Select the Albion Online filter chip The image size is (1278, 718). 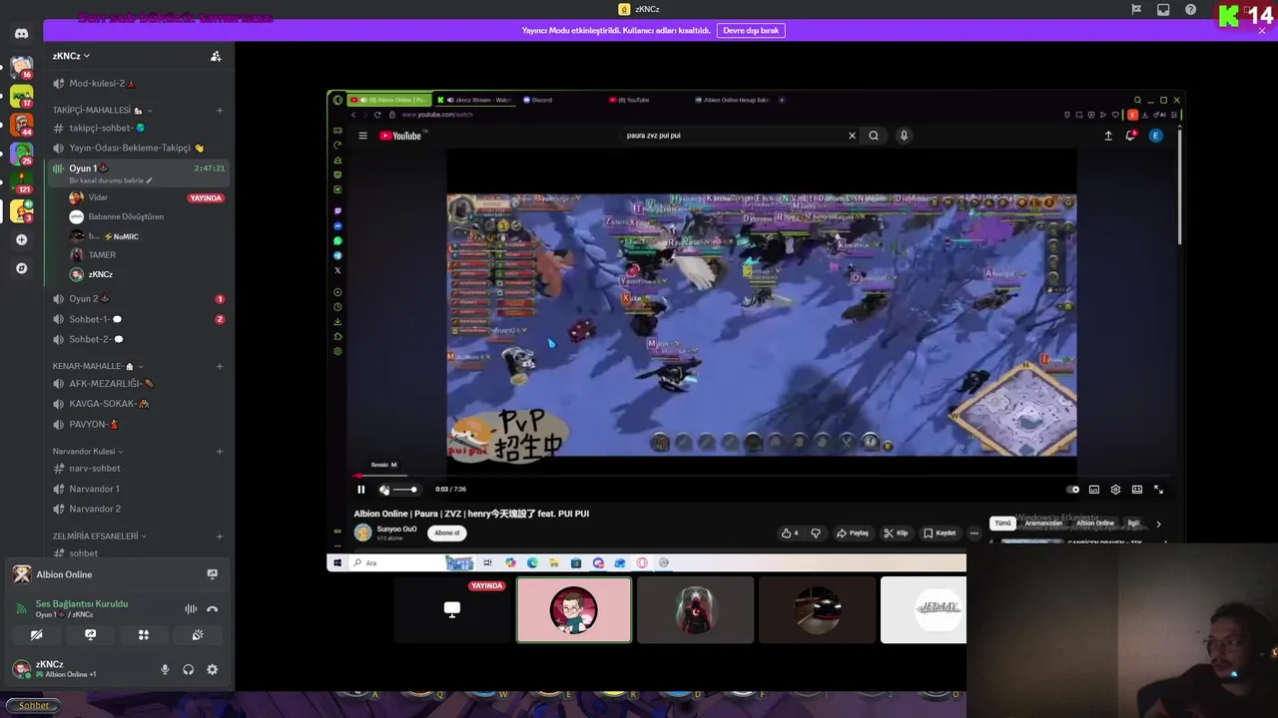pos(1094,524)
